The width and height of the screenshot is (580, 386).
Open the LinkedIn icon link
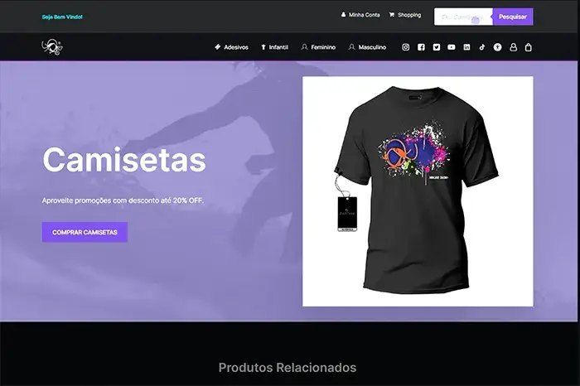tap(466, 47)
